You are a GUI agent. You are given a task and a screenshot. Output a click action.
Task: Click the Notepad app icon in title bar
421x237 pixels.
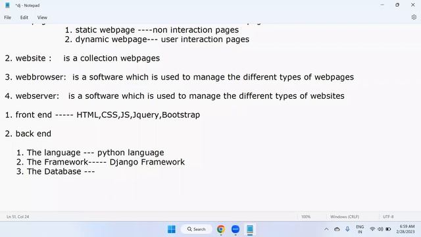coord(7,5)
